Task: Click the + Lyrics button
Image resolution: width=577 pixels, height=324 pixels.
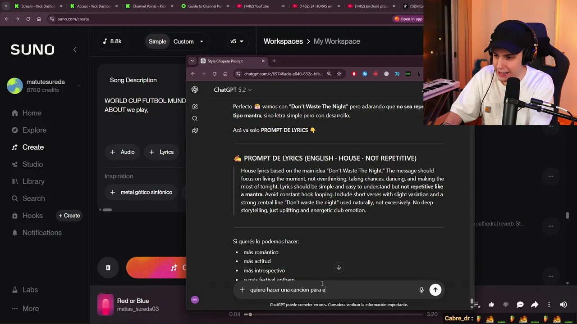Action: [161, 152]
